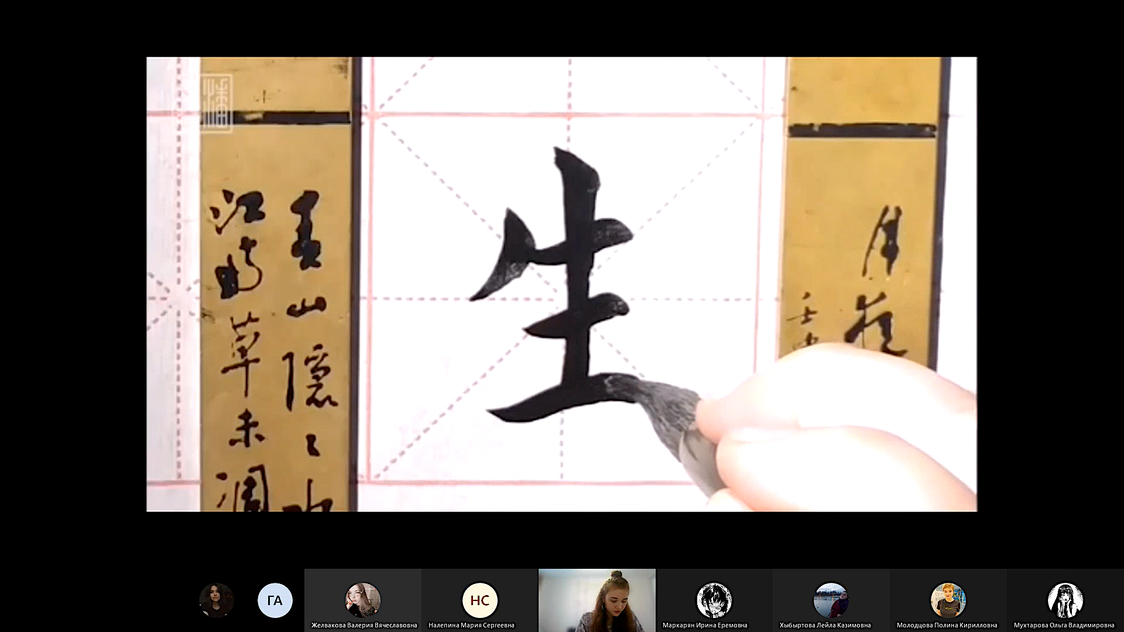1124x632 pixels.
Task: Click the seal watermark logo in video corner
Action: point(217,103)
